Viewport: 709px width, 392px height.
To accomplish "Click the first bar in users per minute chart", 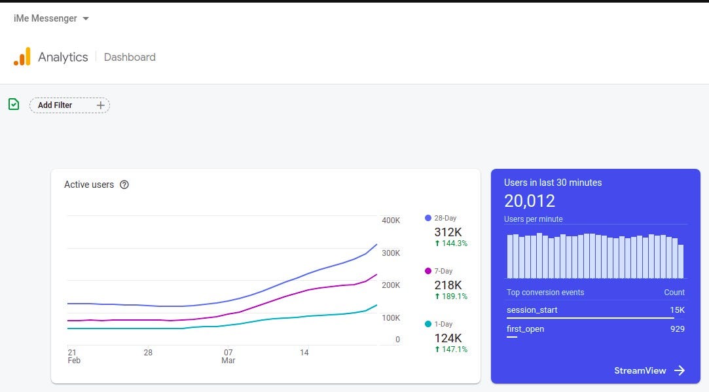I will tap(510, 257).
